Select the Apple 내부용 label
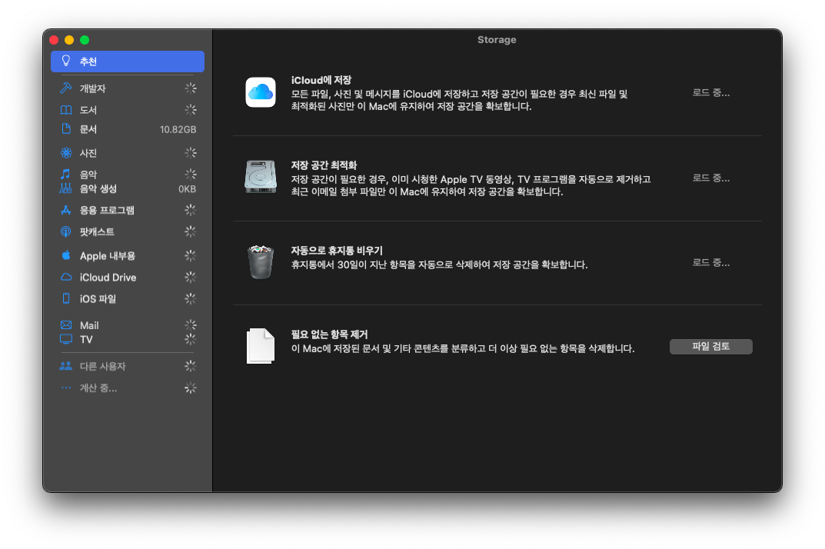 [x=108, y=256]
